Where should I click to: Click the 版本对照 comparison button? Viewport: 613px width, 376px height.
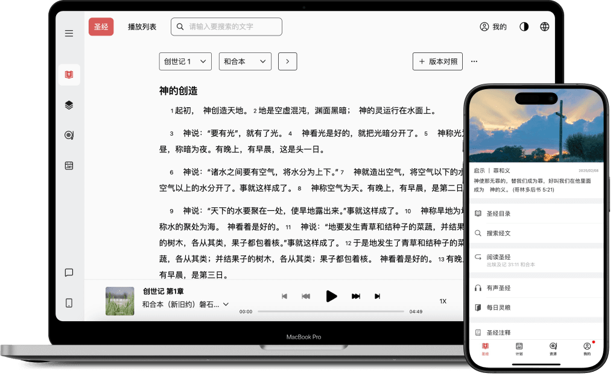tap(437, 61)
